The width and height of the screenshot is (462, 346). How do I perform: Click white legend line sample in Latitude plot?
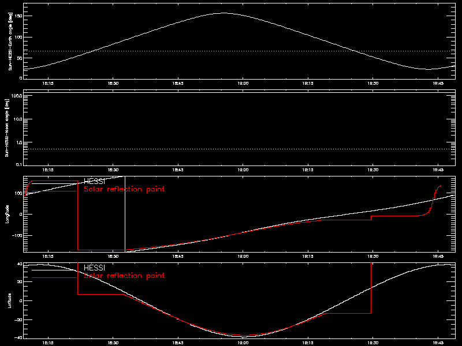pyautogui.click(x=54, y=270)
